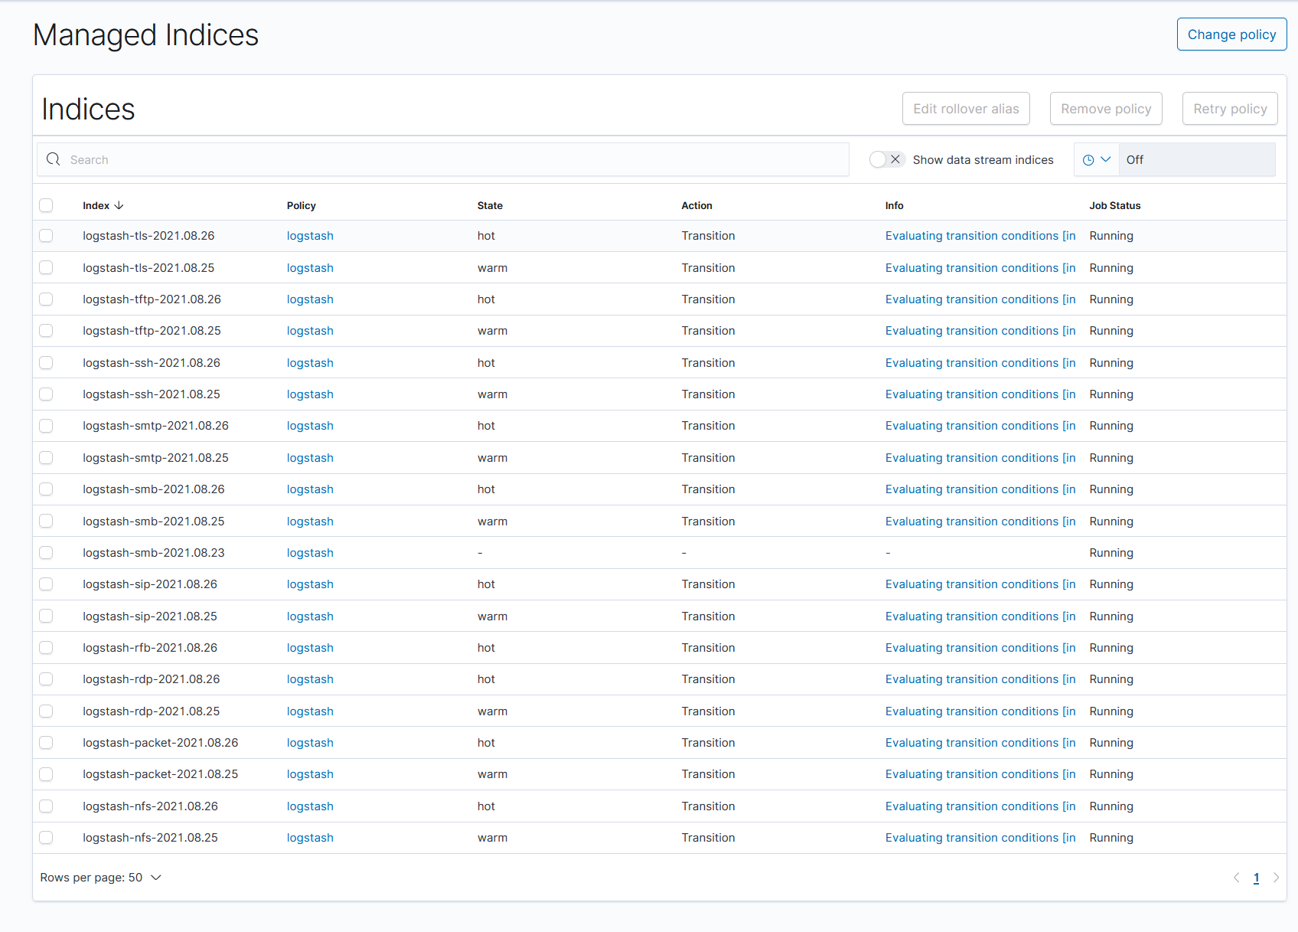This screenshot has height=932, width=1298.
Task: Check the logstash-rfb-2021.08.26 row checkbox
Action: coord(46,648)
